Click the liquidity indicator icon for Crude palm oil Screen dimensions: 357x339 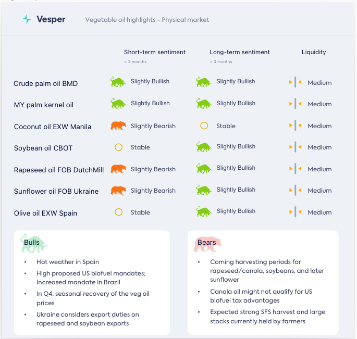pos(296,82)
